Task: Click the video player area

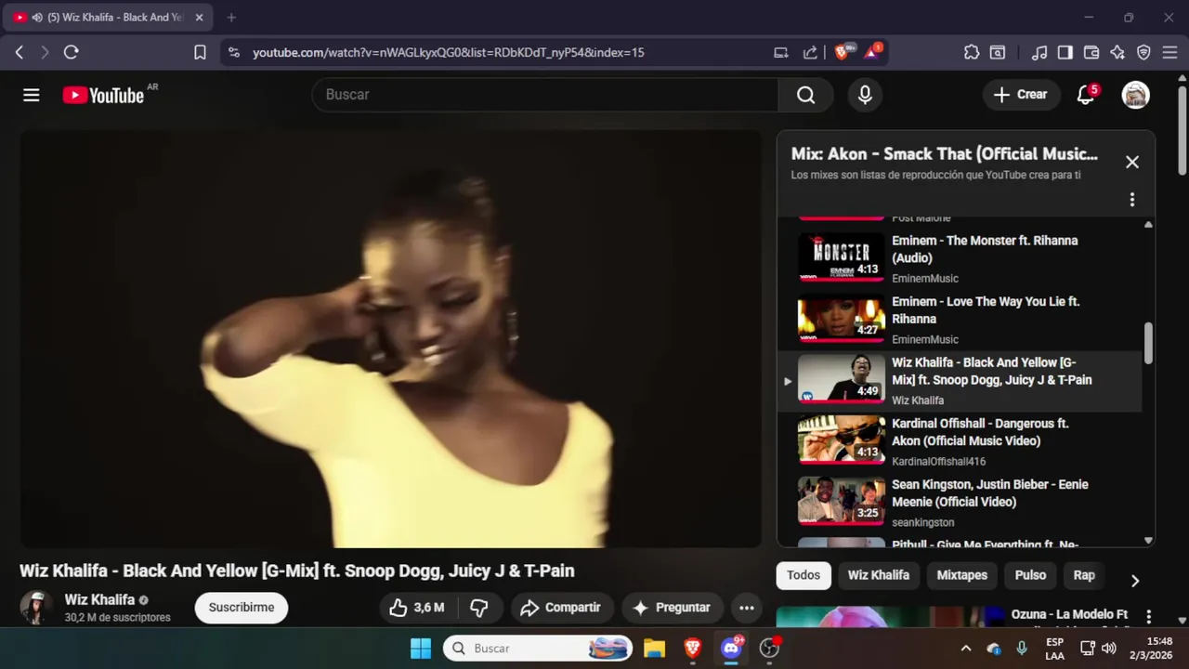Action: coord(391,339)
